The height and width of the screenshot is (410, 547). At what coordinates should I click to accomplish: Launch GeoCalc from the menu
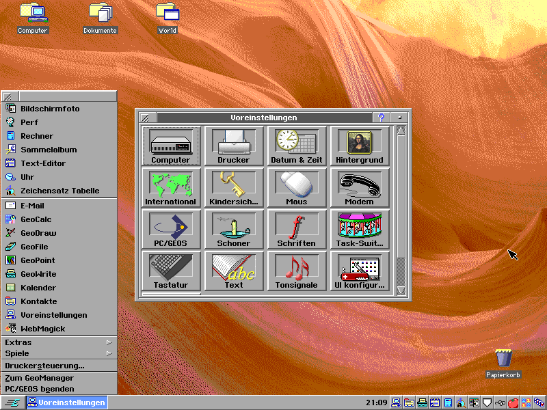(x=59, y=219)
